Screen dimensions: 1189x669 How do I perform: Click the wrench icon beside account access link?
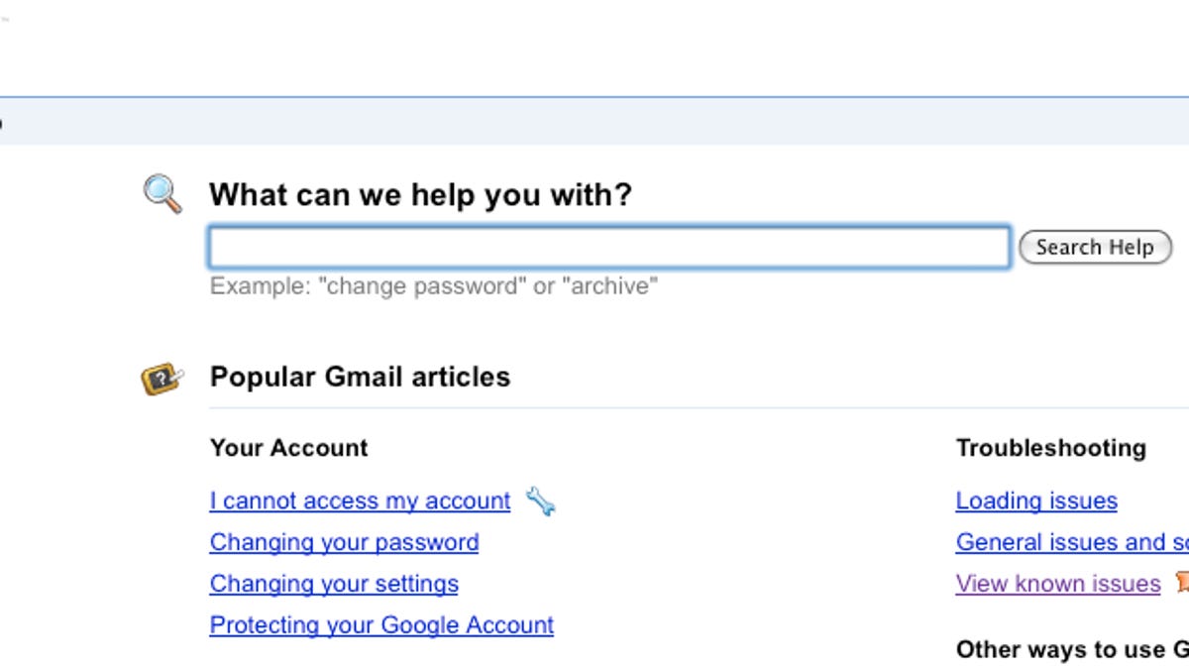click(x=540, y=502)
